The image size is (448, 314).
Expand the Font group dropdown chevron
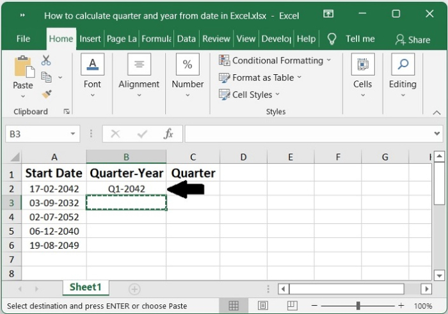pos(93,95)
